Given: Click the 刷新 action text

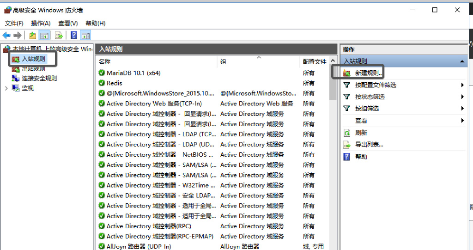Looking at the screenshot, I should 361,133.
